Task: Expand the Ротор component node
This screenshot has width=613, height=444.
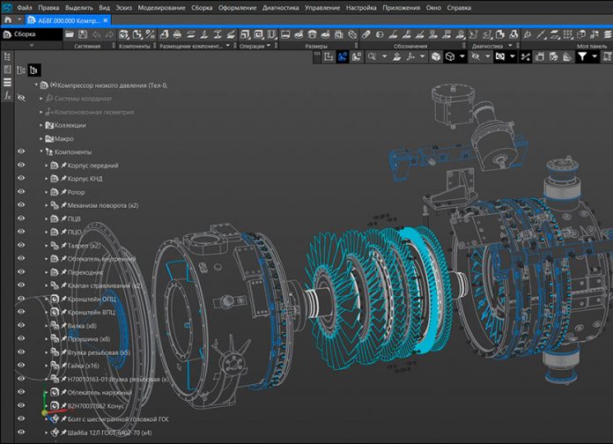Action: click(x=46, y=192)
